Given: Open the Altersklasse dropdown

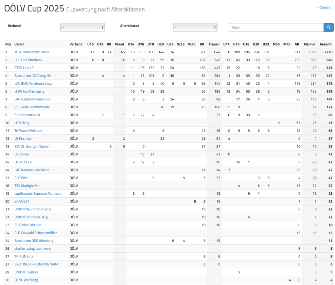Looking at the screenshot, I should [x=195, y=27].
